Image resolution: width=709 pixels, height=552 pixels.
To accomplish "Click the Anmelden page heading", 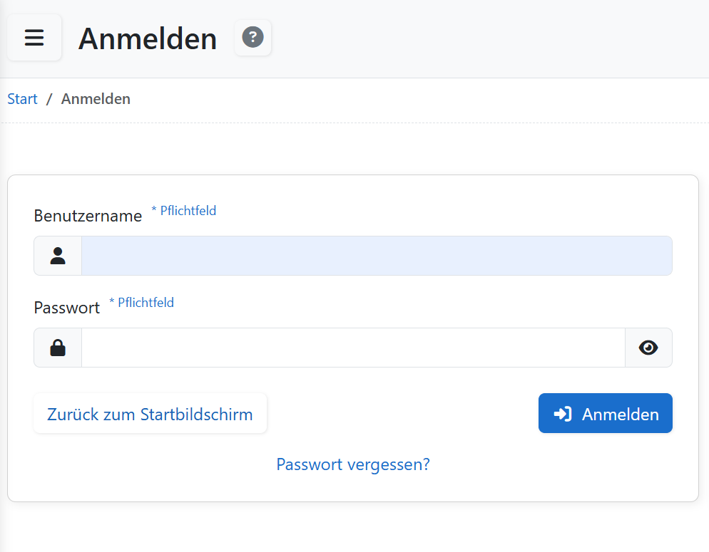I will tap(148, 39).
